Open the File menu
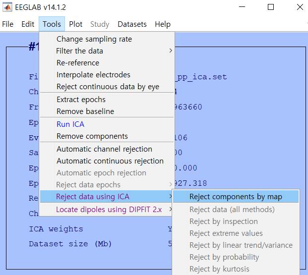The image size is (308, 275). 7,24
